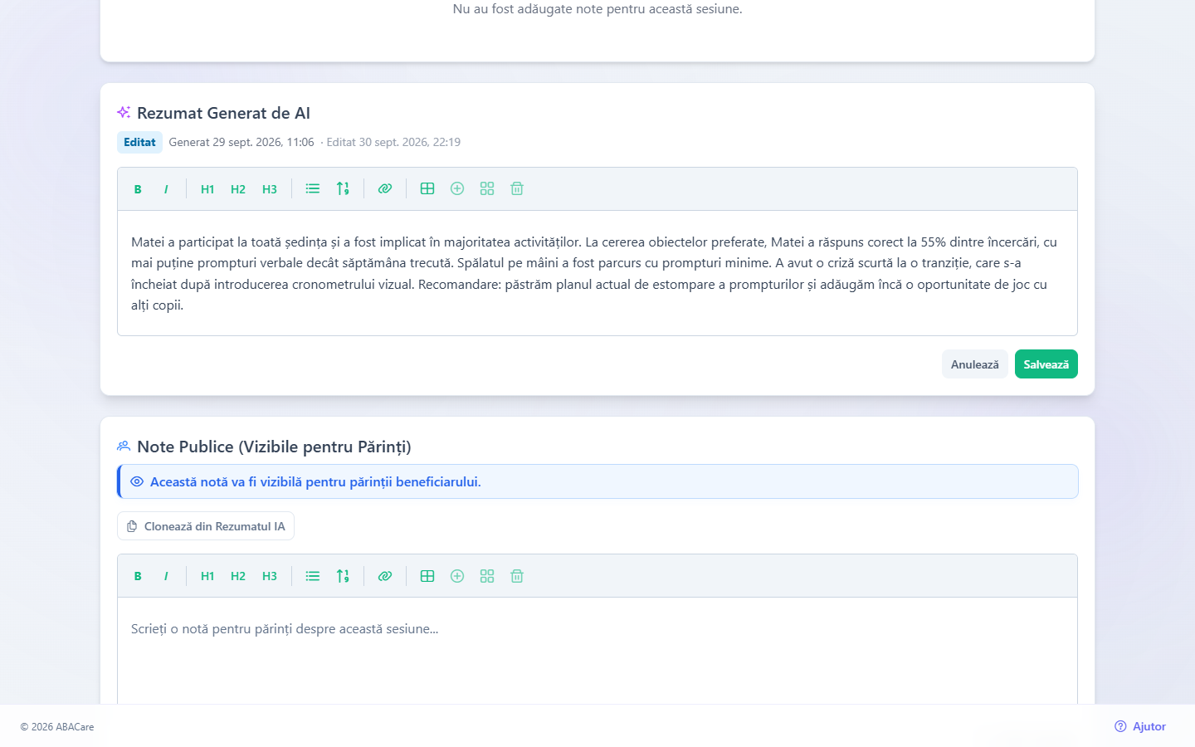
Task: Click the Rezumat Generat de AI heading
Action: (x=223, y=113)
